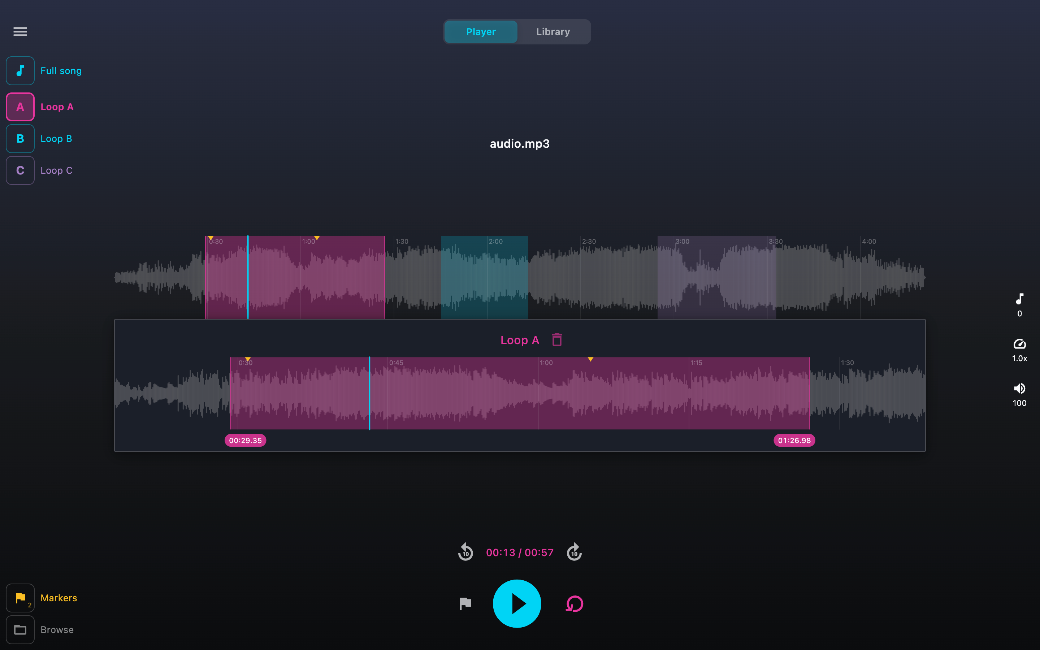Select the purple Loop C region in overview waveform
This screenshot has width=1040, height=650.
click(x=716, y=277)
